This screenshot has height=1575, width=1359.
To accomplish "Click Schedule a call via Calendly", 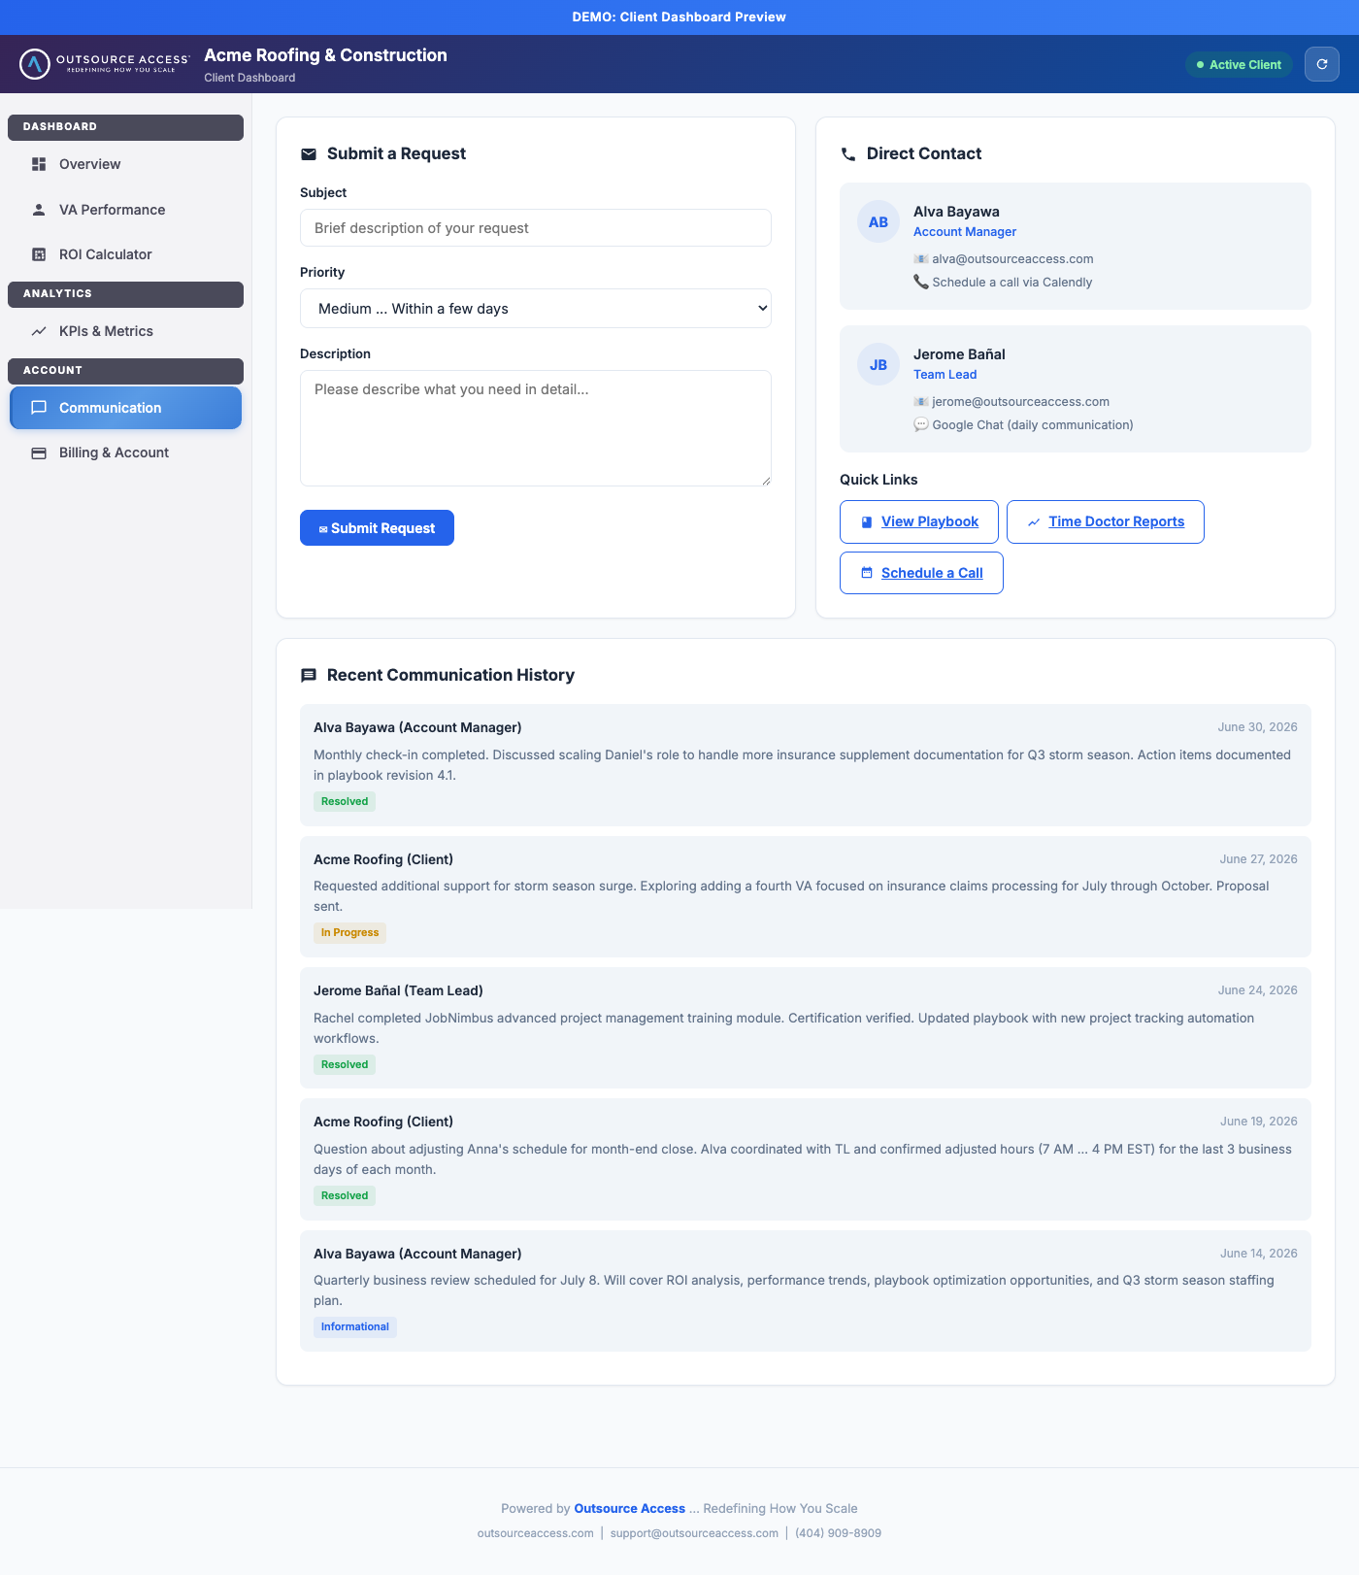I will point(1012,283).
